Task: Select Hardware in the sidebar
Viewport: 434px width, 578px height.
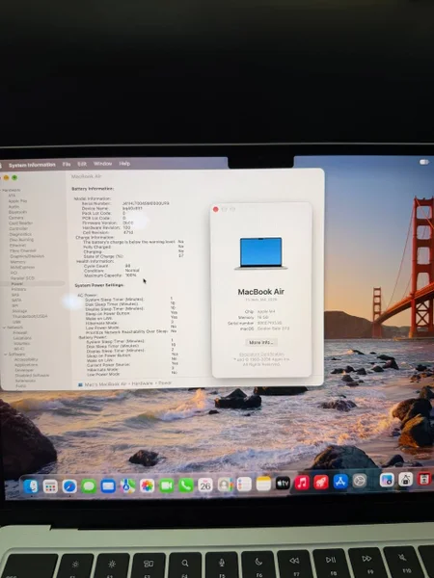Action: (x=12, y=190)
